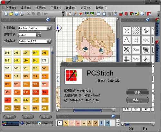Screen dimensions: 161x132
Task: Open the Color and ID list style dropdown
Action: tap(35, 41)
